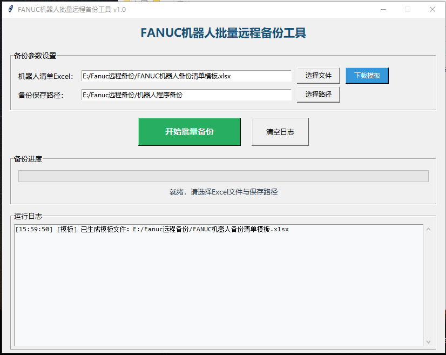Screen dimensions: 446x355
Task: Click the log scrollbar down arrow
Action: [x=428, y=342]
